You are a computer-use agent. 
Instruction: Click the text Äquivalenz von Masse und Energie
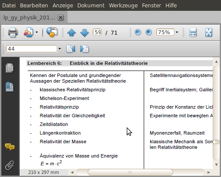click(x=79, y=156)
